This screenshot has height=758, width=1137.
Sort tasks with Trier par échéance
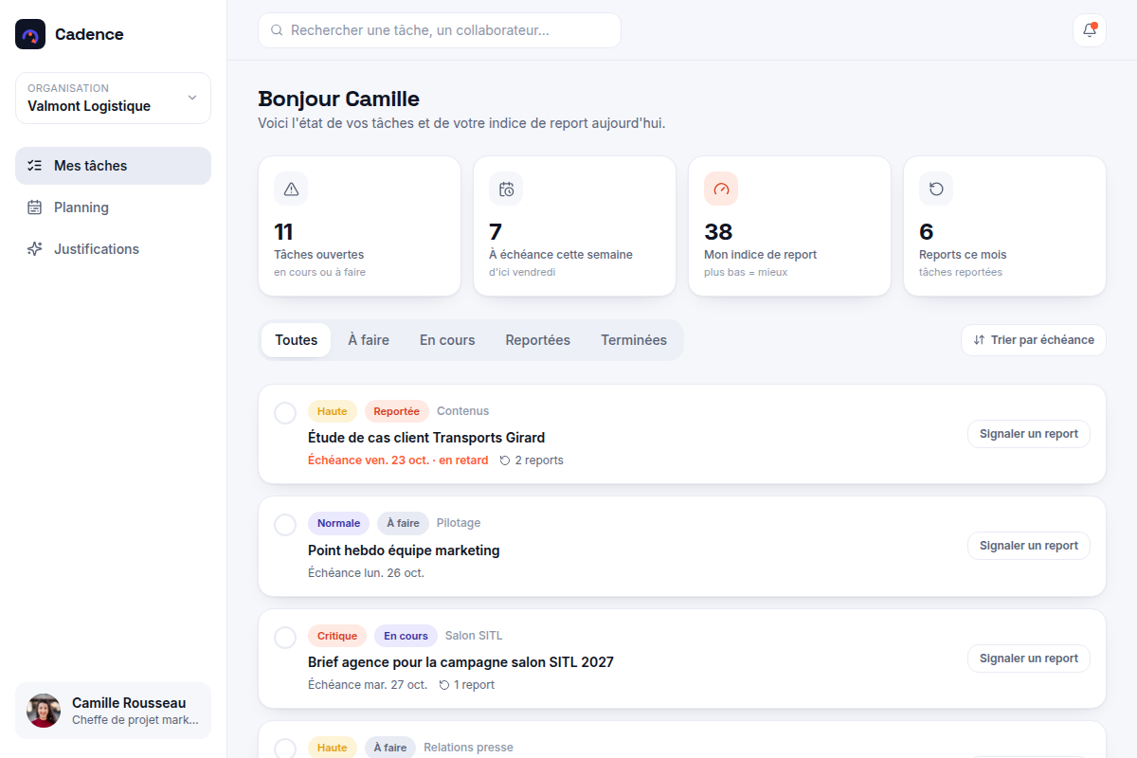(1034, 340)
